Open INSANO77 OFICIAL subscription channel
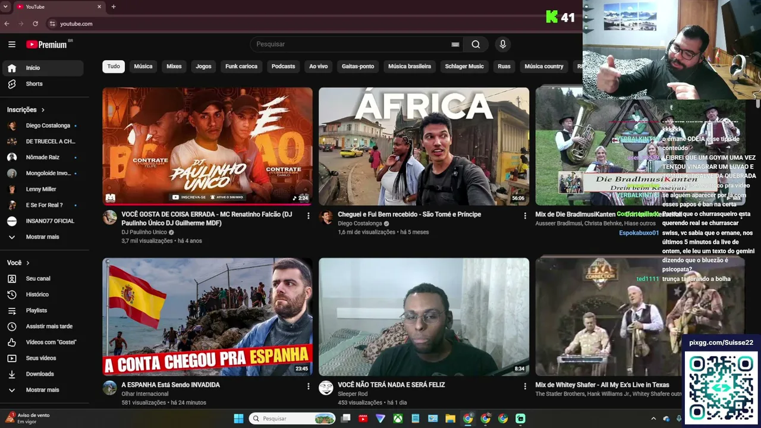The width and height of the screenshot is (761, 428). (x=43, y=221)
